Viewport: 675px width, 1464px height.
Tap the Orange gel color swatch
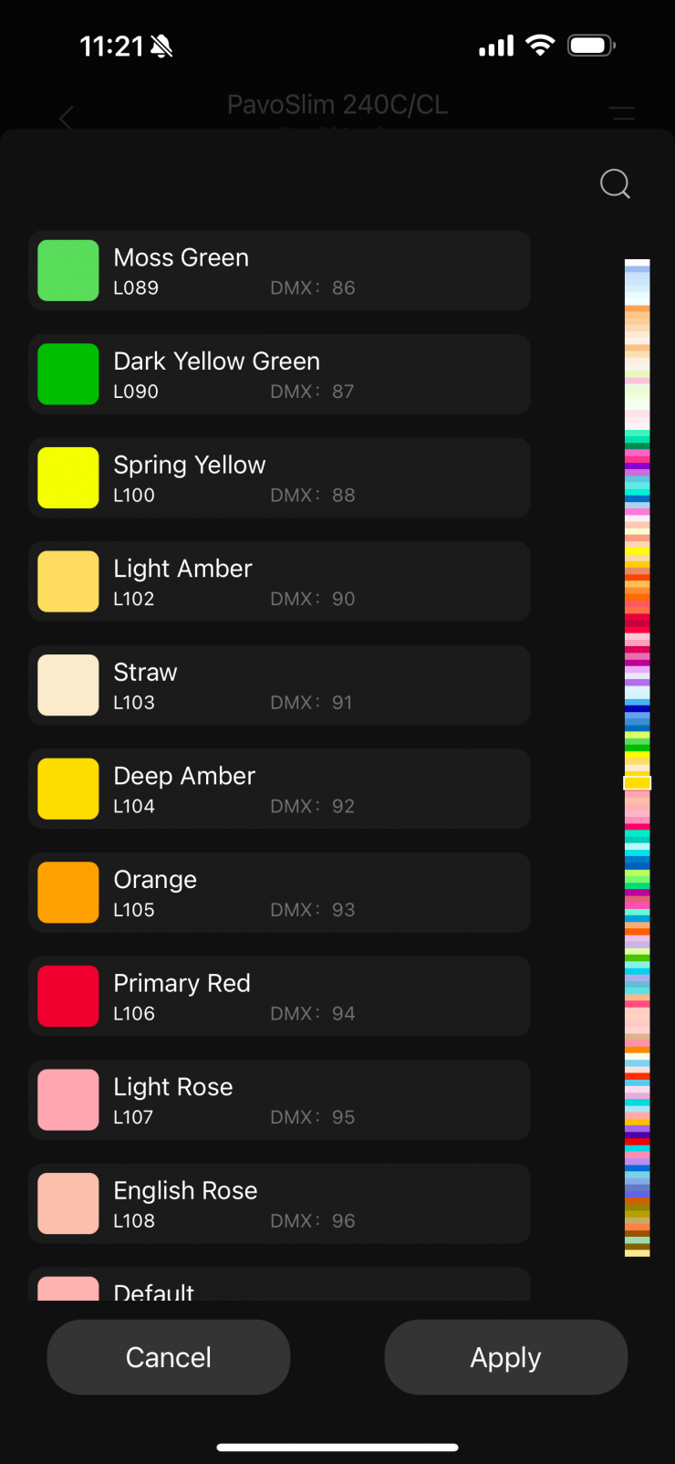point(68,893)
